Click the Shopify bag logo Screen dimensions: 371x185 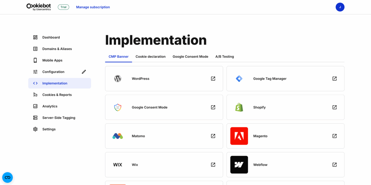point(239,107)
